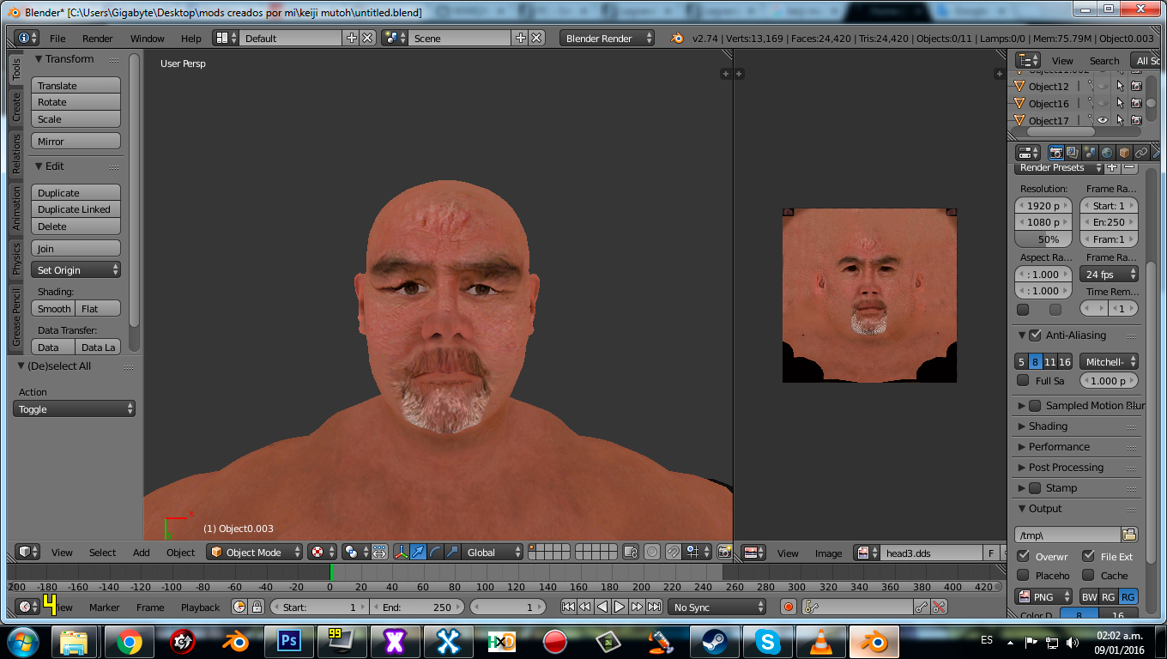The image size is (1167, 659).
Task: Open Steam from the Windows taskbar
Action: point(714,641)
